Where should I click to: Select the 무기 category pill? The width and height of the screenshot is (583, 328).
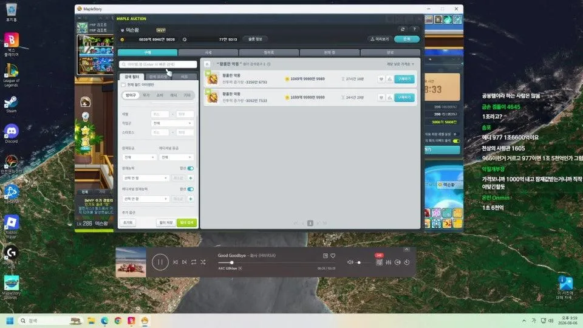(146, 95)
